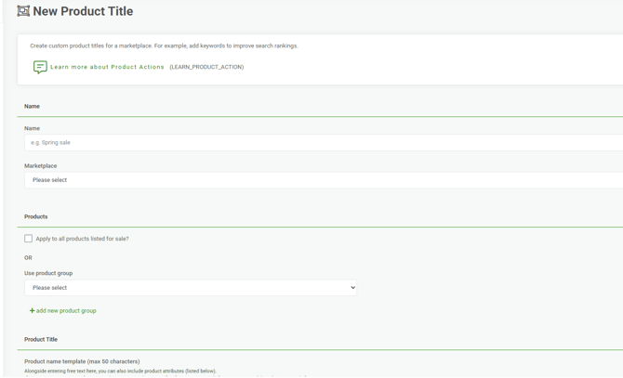The height and width of the screenshot is (378, 623).
Task: Click the Use product group label
Action: click(48, 273)
